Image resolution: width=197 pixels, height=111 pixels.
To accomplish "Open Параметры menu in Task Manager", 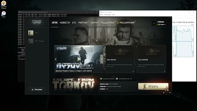I will (108, 15).
